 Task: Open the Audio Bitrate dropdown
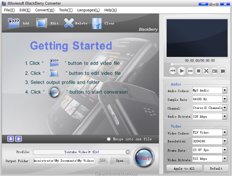[225, 116]
